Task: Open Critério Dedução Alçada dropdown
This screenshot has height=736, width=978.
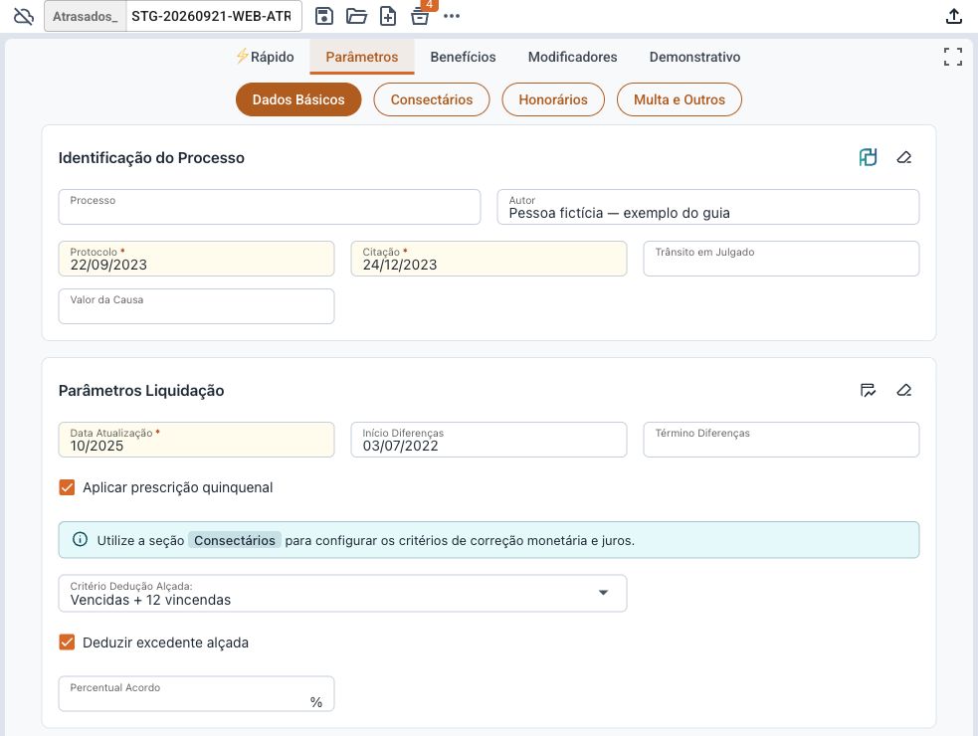Action: [x=342, y=593]
